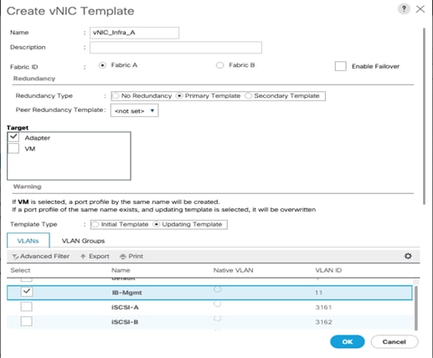Set iSCSI-A as native VLAN

[217, 304]
